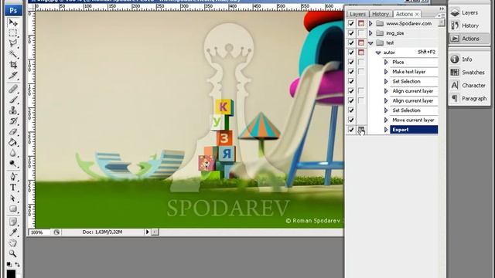Expand the Export step details
This screenshot has height=278, width=495.
[x=386, y=130]
